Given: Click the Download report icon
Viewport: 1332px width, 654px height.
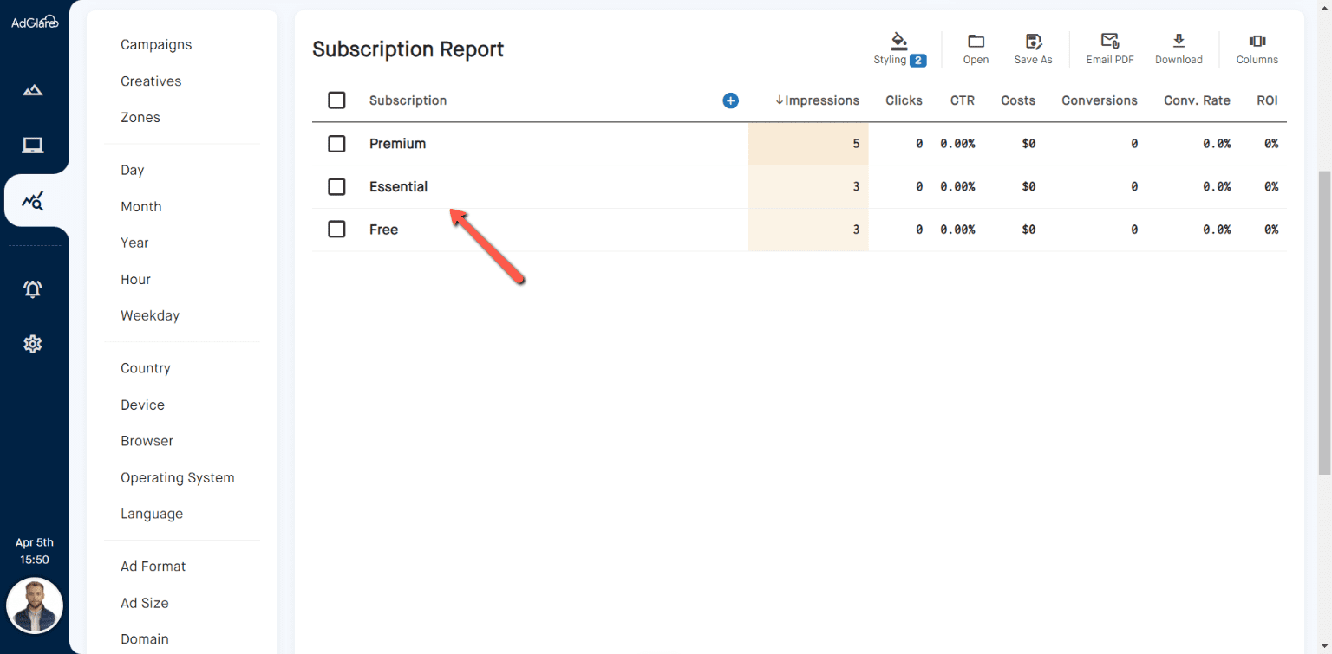Looking at the screenshot, I should pyautogui.click(x=1178, y=42).
